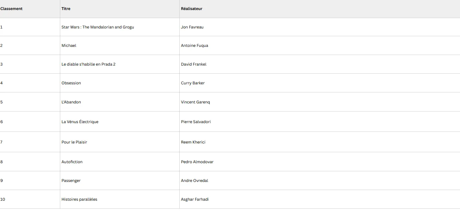Click the Asghar Farhadi cell
This screenshot has height=222, width=460.
coord(320,199)
